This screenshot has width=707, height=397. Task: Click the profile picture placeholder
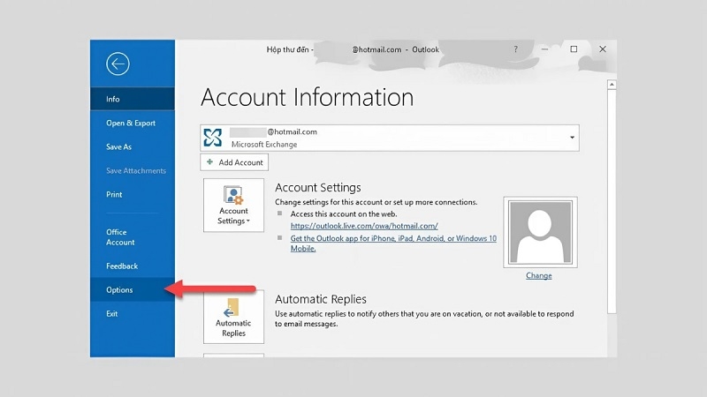click(540, 232)
